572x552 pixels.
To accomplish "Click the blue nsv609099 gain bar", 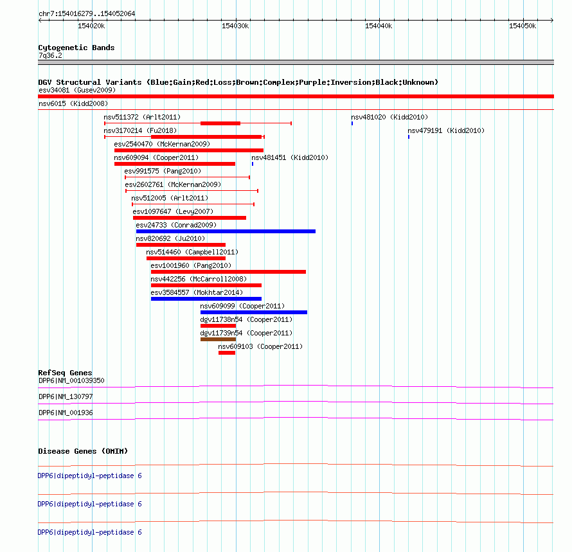I will click(254, 312).
